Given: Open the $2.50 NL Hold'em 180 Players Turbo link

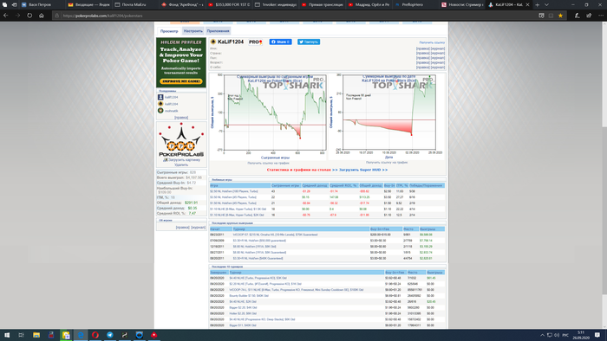Looking at the screenshot, I should (x=234, y=191).
